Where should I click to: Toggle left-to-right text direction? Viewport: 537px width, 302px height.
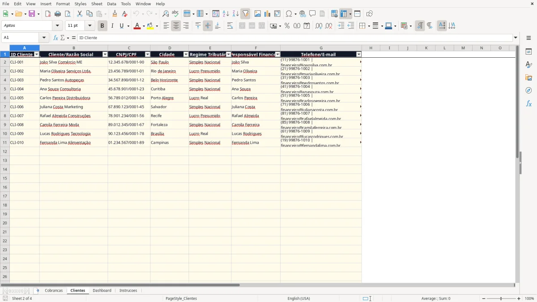pos(420,26)
